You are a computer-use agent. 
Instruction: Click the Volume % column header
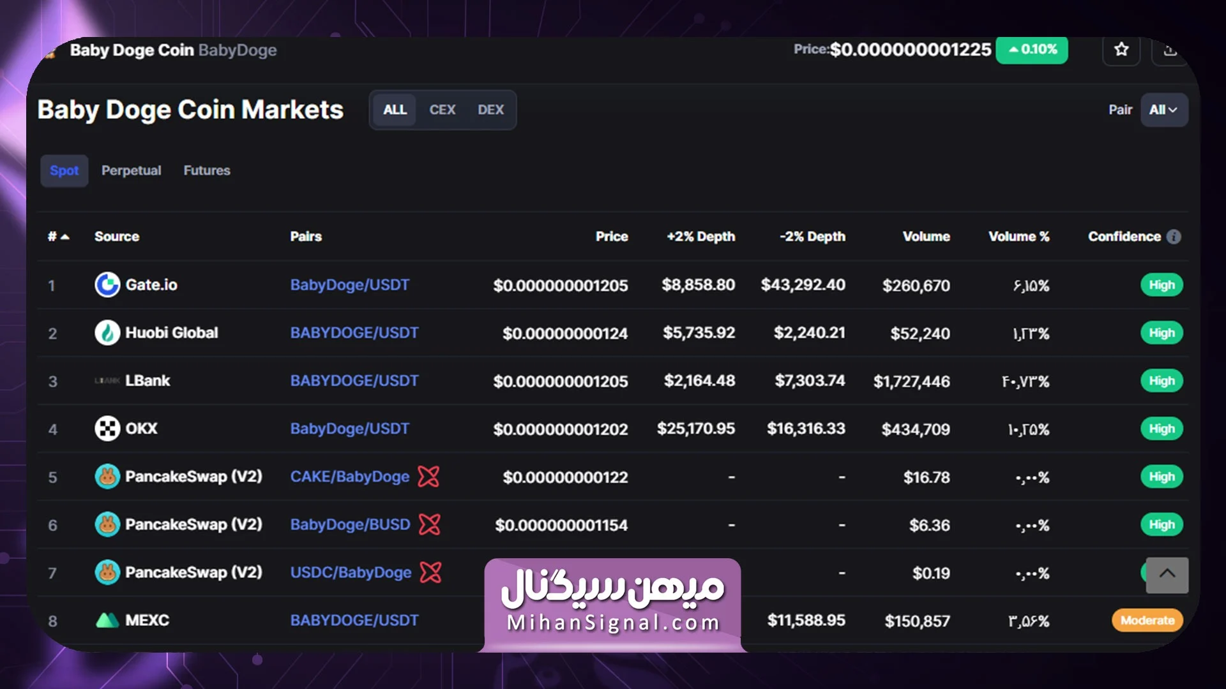[x=1019, y=237]
